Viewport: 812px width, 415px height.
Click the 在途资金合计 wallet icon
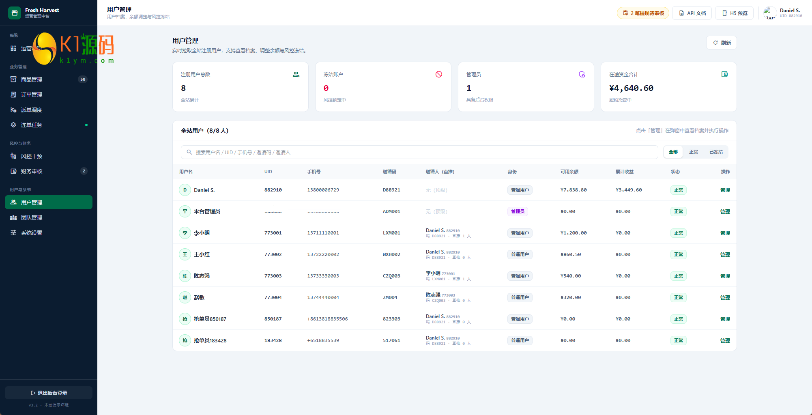[x=724, y=74]
